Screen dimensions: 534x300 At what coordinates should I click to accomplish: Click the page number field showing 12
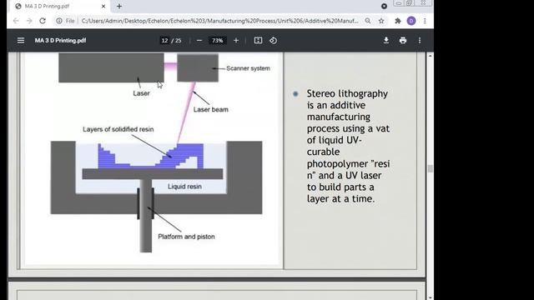[x=164, y=41]
